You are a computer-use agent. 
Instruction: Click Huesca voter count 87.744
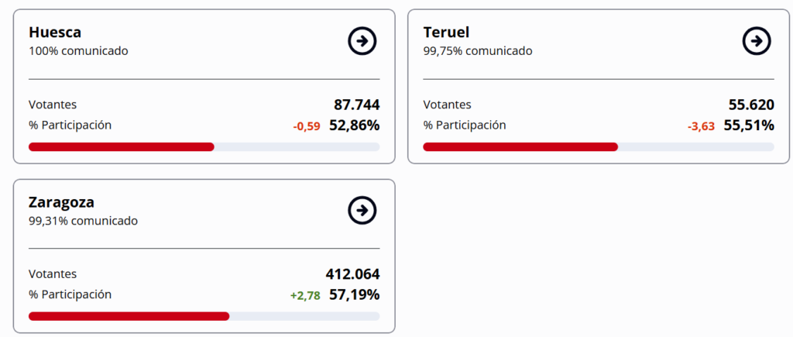[356, 105]
